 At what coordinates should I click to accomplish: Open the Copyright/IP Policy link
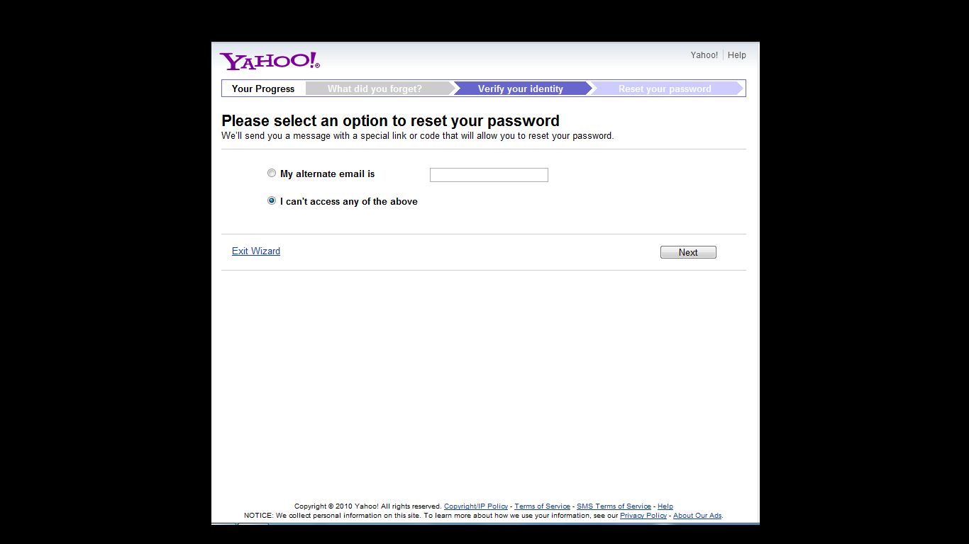(x=476, y=506)
